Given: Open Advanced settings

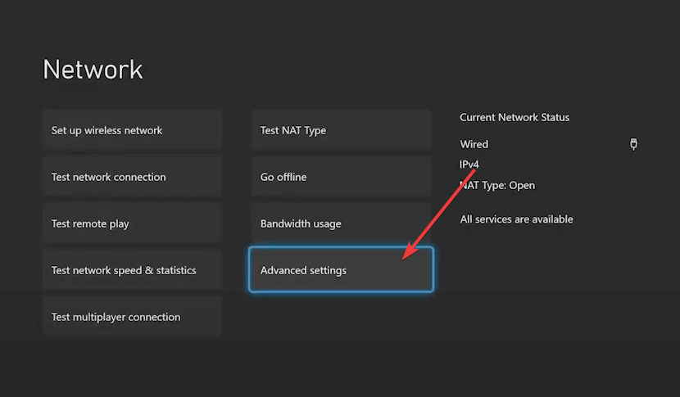Looking at the screenshot, I should [x=341, y=269].
